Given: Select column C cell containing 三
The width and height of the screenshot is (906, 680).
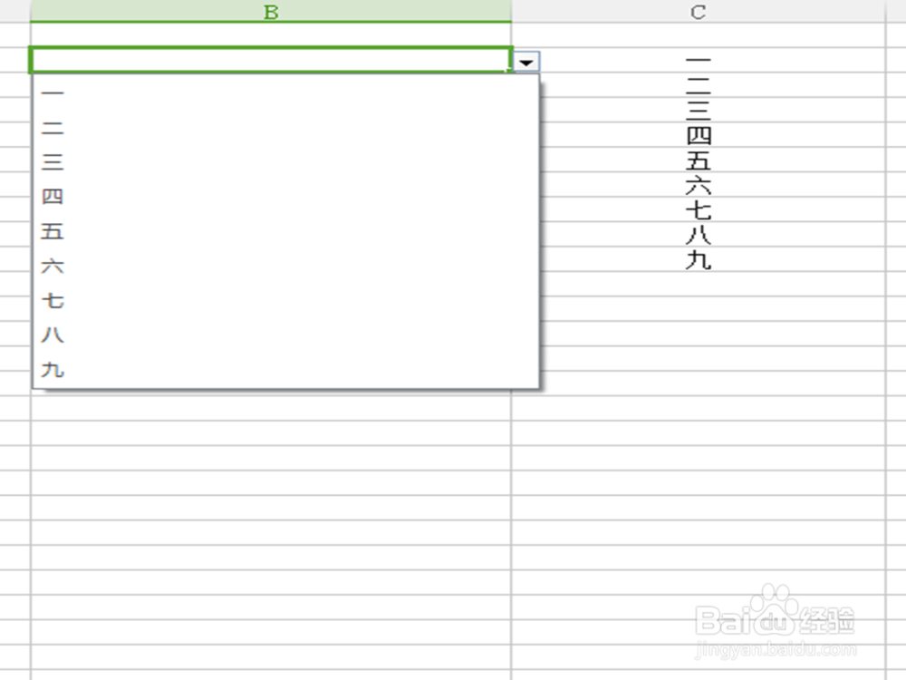Looking at the screenshot, I should [x=698, y=110].
